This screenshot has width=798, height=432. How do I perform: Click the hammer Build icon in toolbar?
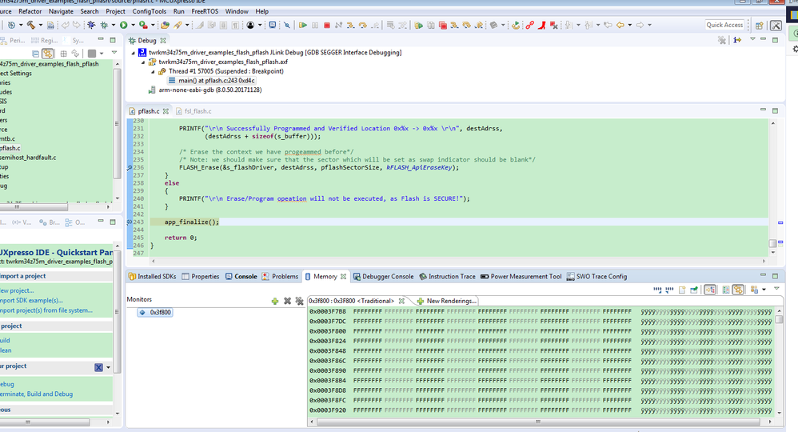31,25
